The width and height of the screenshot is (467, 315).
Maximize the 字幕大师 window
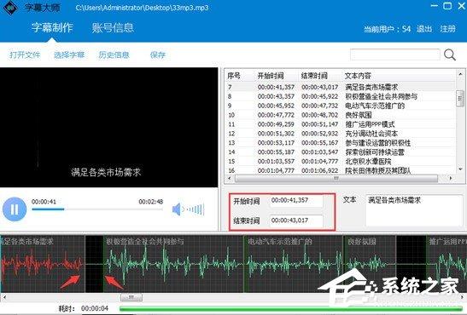447,6
